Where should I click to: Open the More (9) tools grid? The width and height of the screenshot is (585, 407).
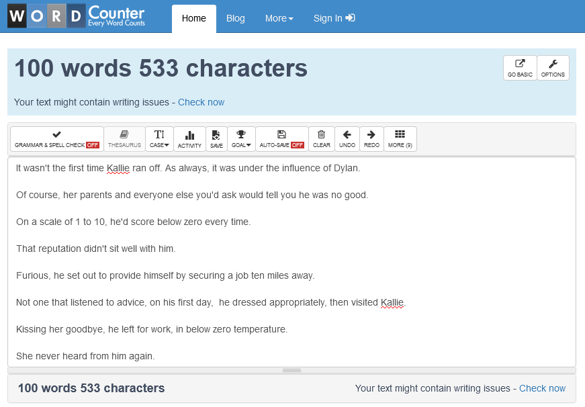click(x=400, y=139)
